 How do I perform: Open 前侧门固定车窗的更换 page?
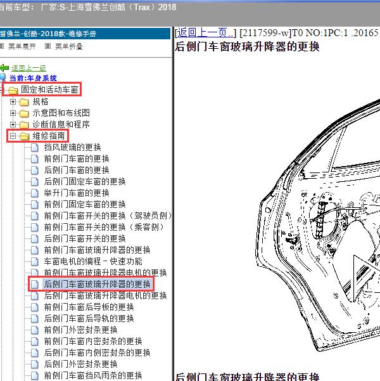tap(85, 205)
